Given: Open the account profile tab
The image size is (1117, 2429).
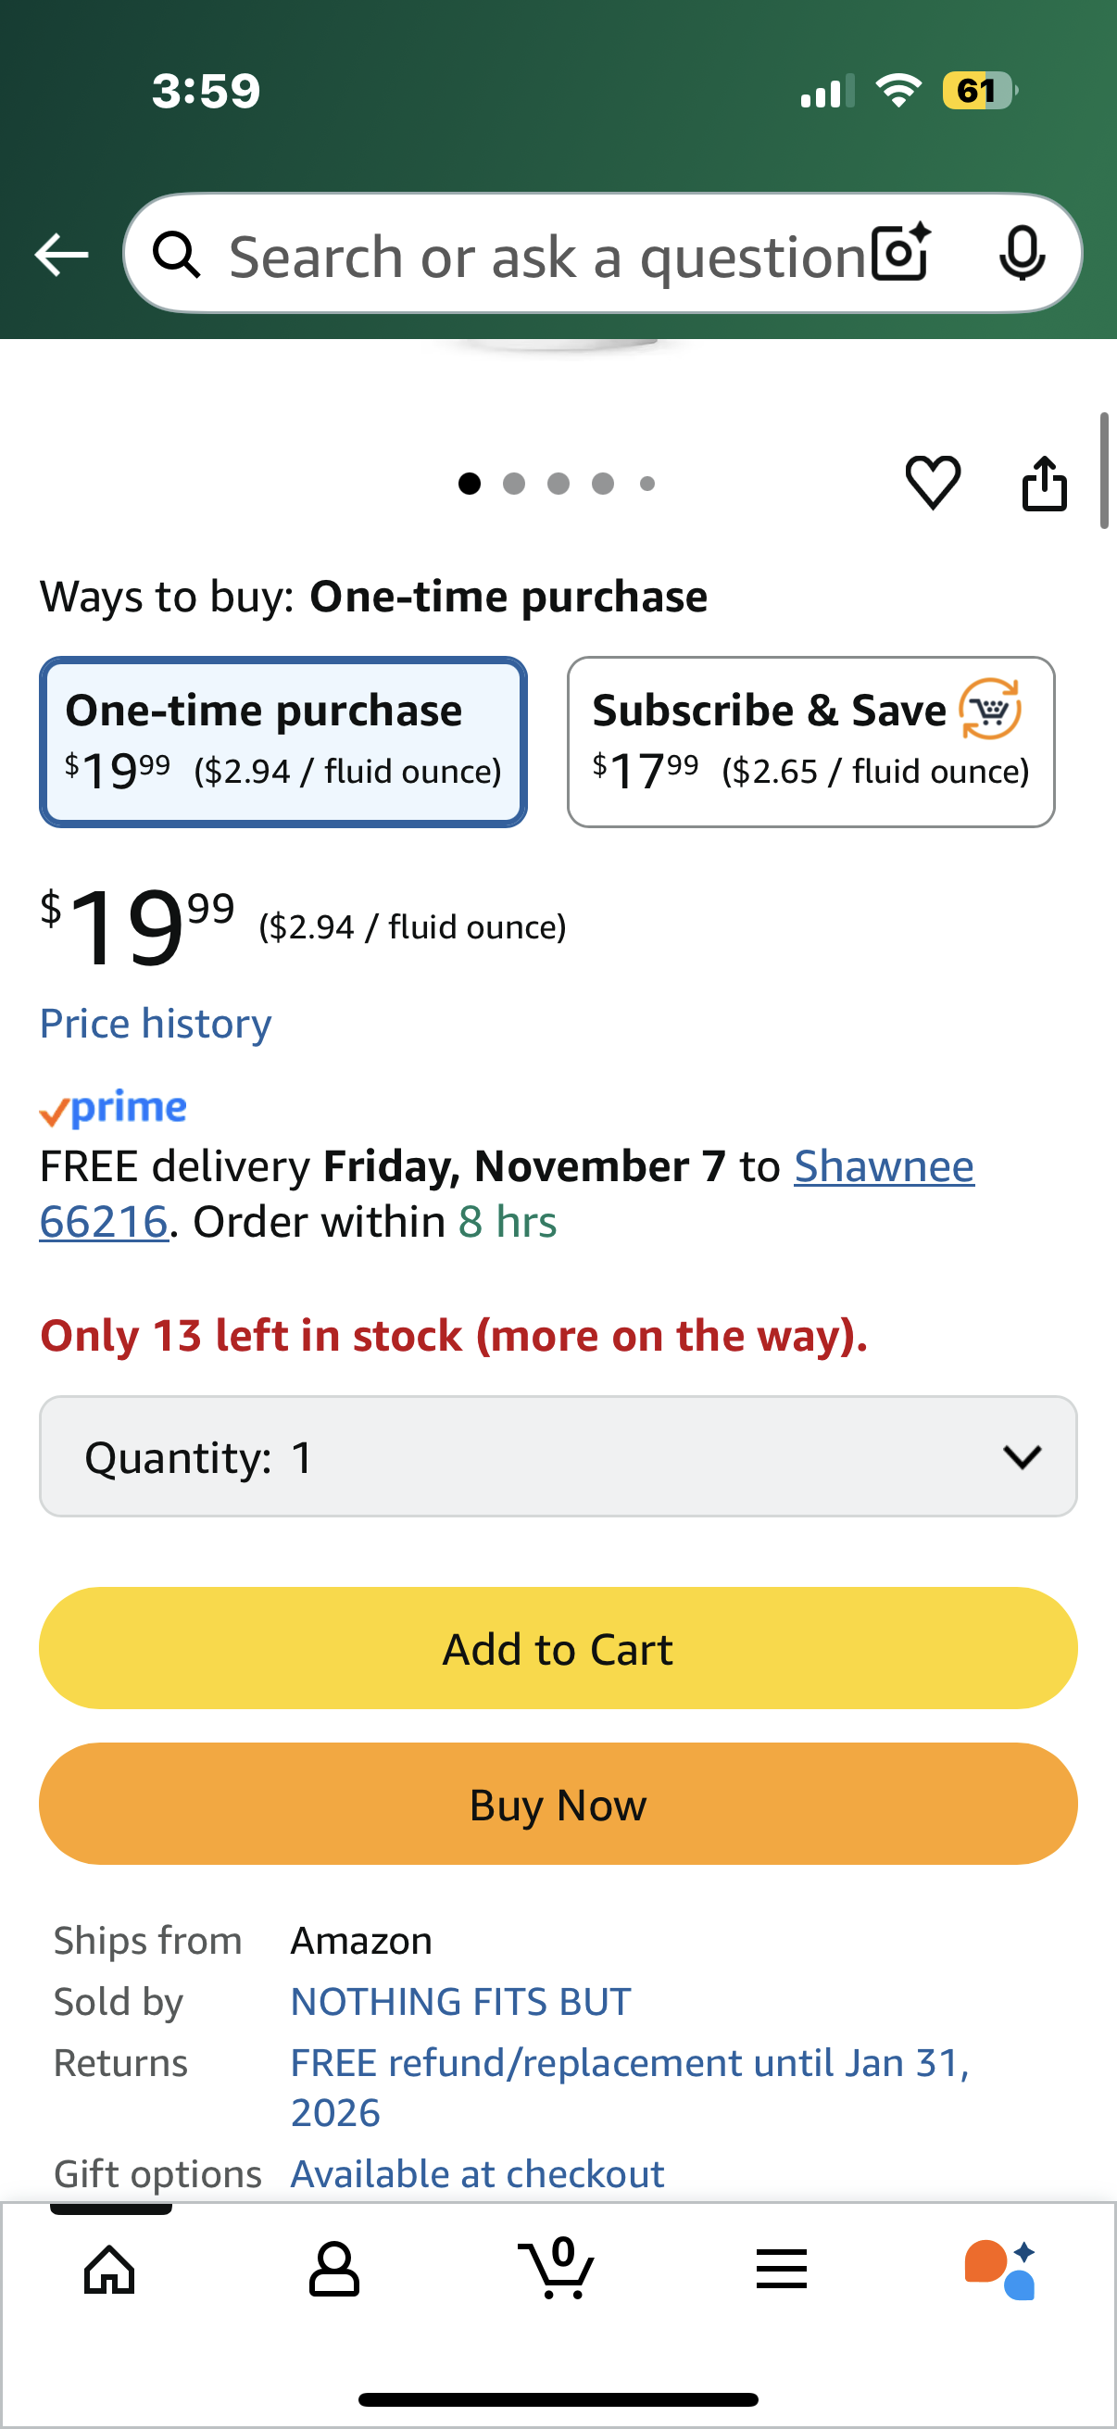Looking at the screenshot, I should 333,2269.
